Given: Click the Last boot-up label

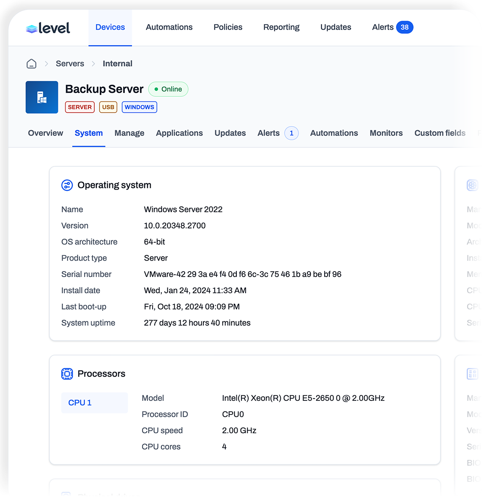Looking at the screenshot, I should (84, 307).
